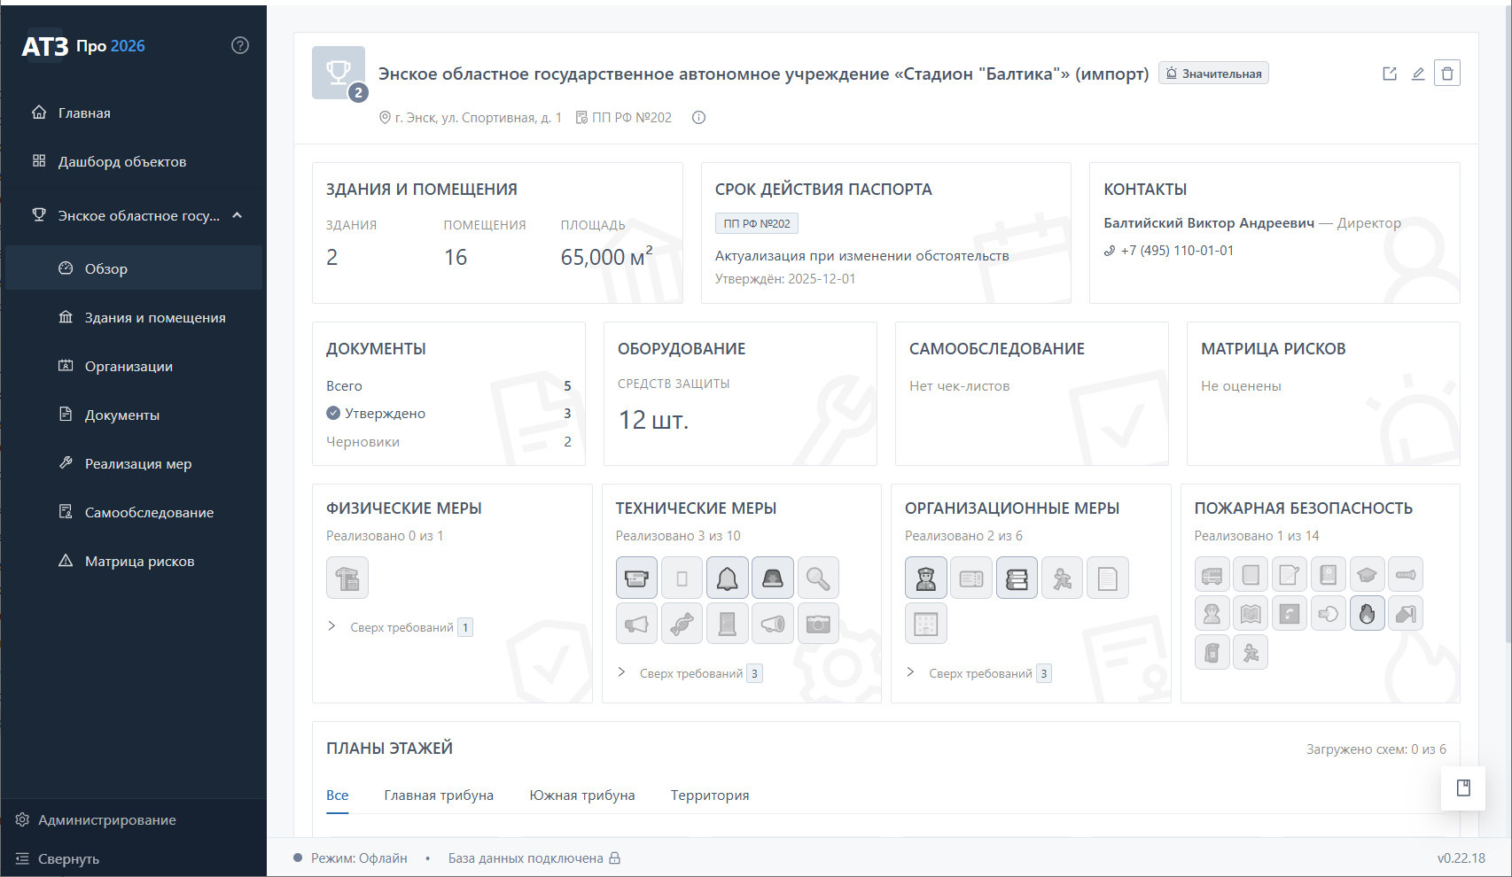Viewport: 1512px width, 877px height.
Task: Click the trophy object avatar
Action: 339,73
